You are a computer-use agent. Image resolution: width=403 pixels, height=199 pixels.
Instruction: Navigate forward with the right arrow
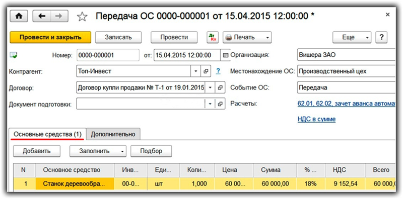point(59,16)
